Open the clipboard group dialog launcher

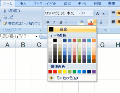coord(40,30)
